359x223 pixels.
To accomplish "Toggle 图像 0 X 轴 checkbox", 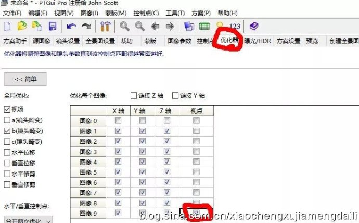I will point(118,121).
